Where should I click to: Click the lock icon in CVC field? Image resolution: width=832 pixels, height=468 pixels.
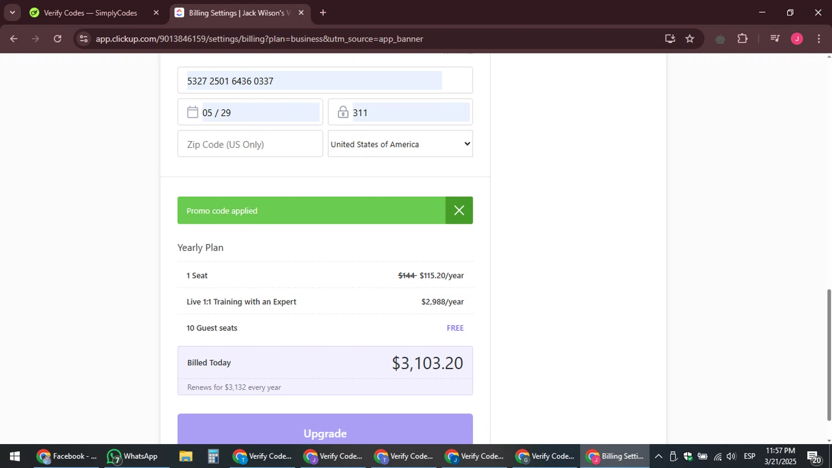[x=343, y=112]
